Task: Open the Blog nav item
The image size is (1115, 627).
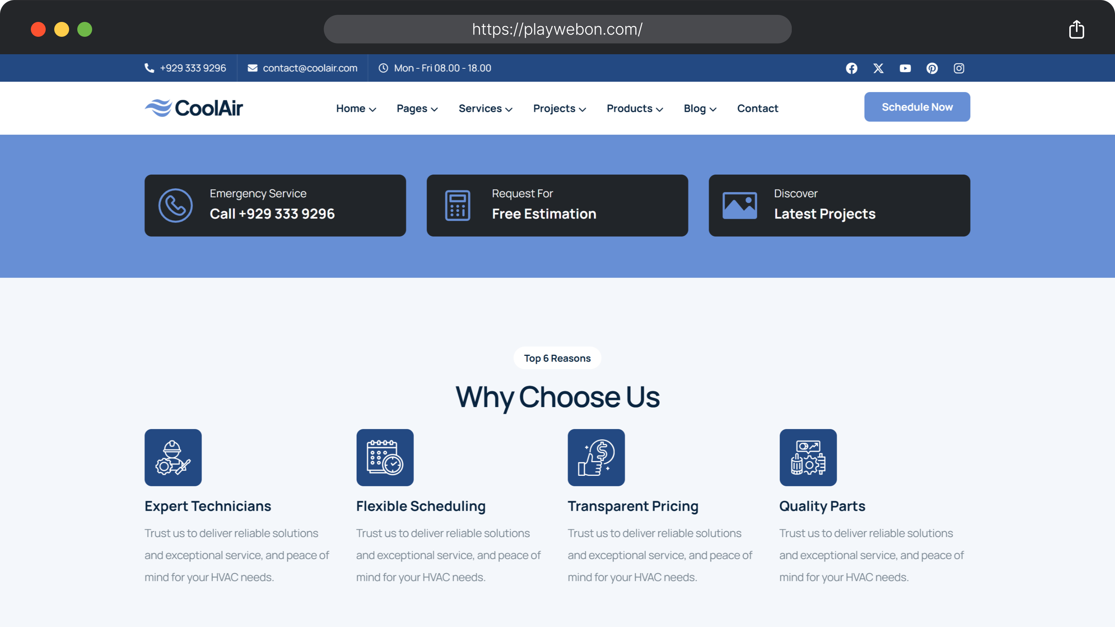Action: coord(695,108)
